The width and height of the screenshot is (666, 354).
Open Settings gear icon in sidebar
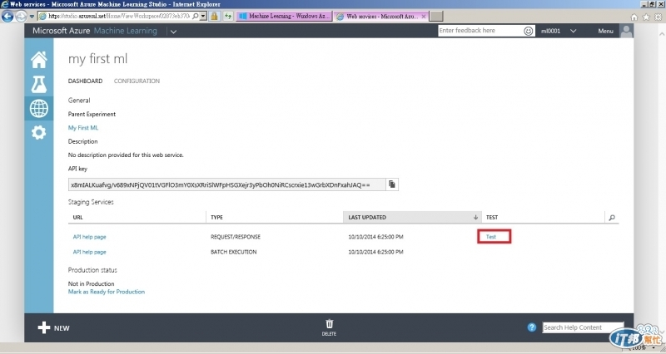(x=38, y=133)
